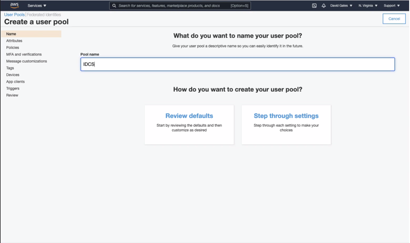Go to Policies in the sidebar
410x243 pixels.
pyautogui.click(x=13, y=47)
